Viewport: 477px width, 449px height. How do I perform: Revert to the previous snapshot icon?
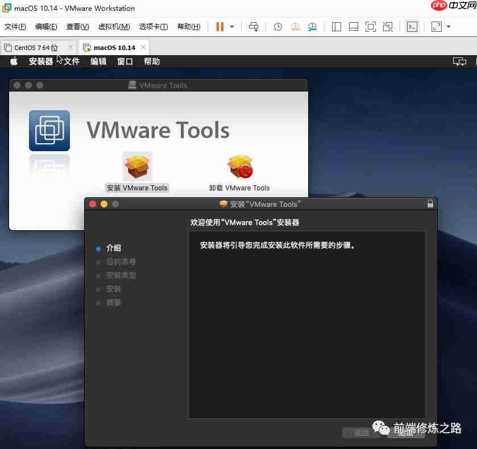(x=295, y=27)
